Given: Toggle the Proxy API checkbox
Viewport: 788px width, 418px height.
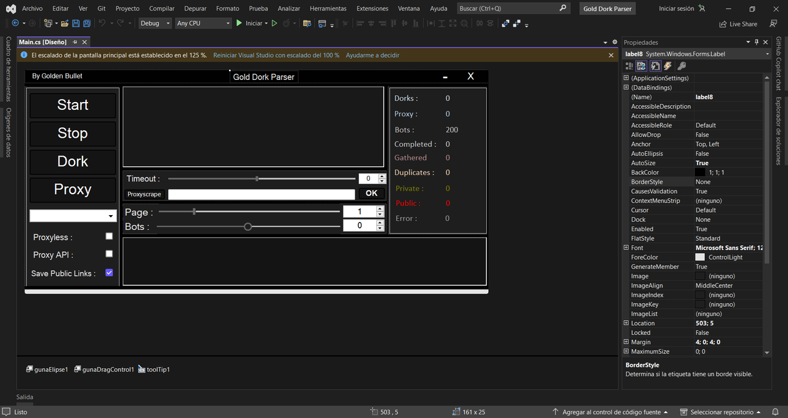Looking at the screenshot, I should click(x=109, y=253).
